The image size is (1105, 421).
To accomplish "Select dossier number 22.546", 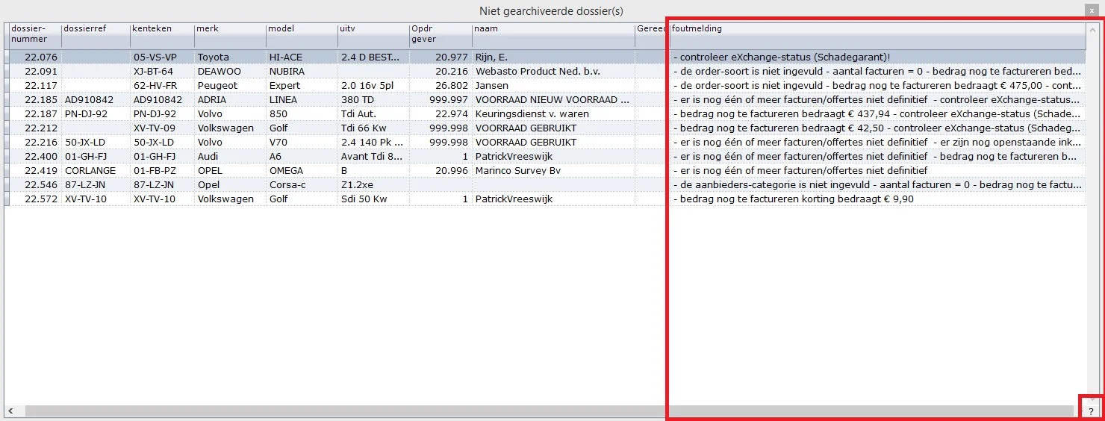I will pos(40,184).
